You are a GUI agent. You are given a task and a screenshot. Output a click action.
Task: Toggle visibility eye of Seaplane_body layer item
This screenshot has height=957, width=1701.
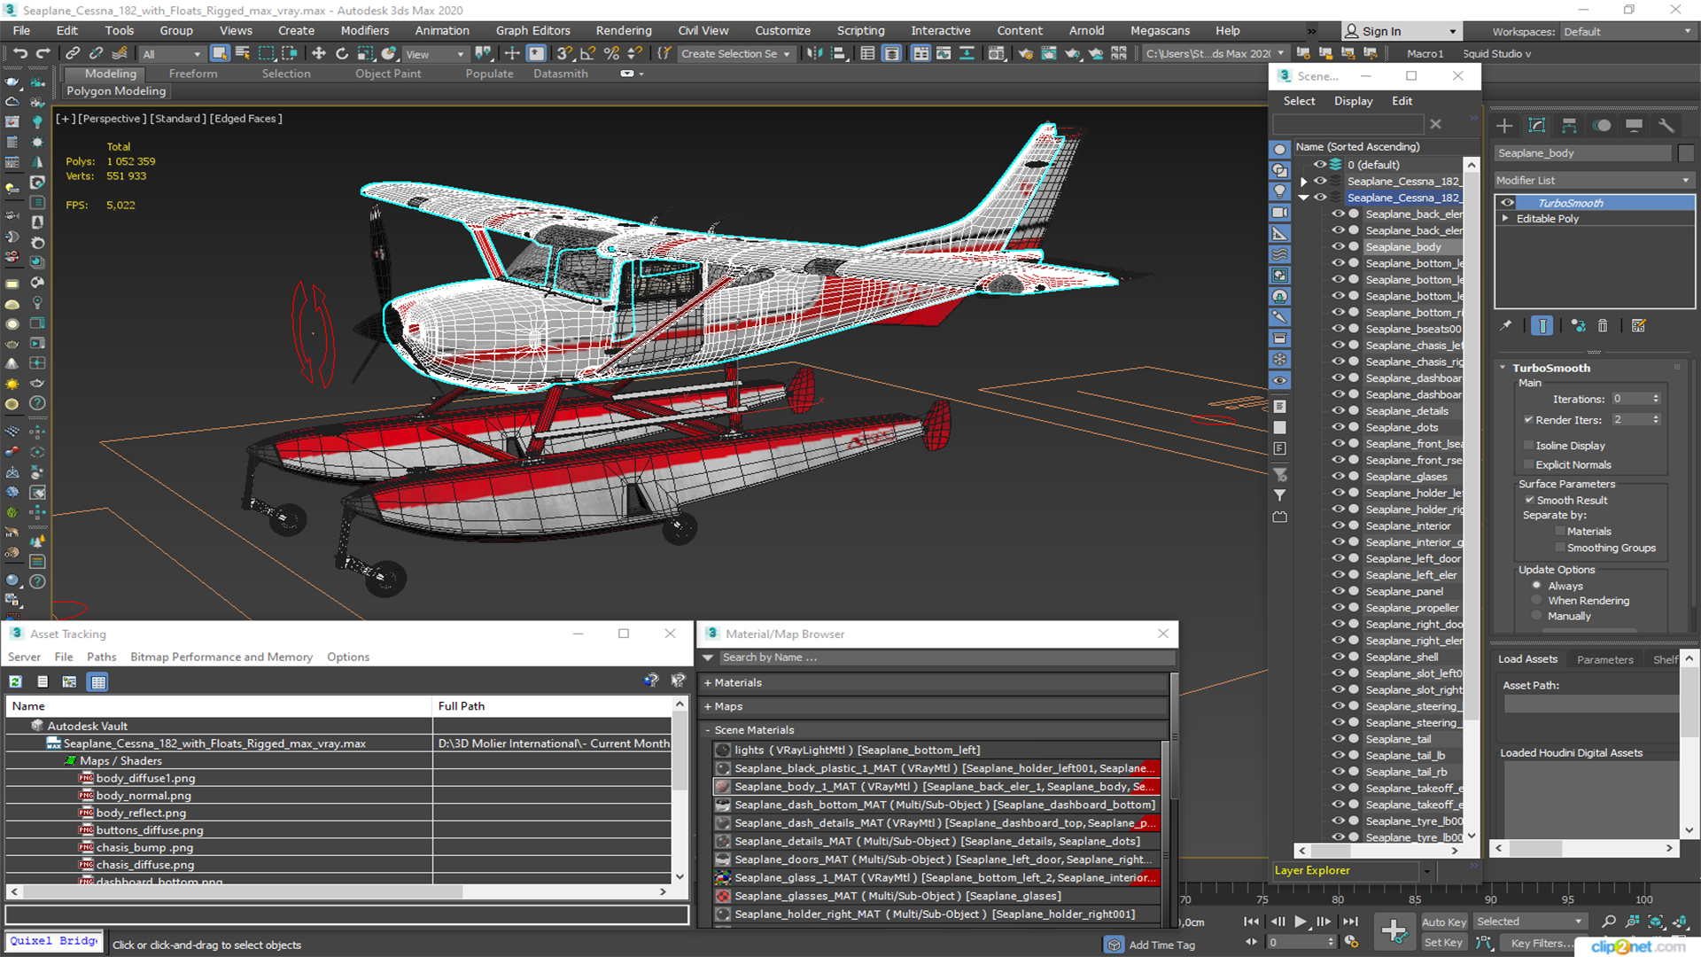coord(1338,247)
